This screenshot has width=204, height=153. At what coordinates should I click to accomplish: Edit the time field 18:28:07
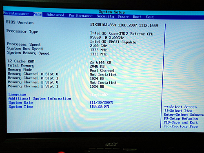(100, 106)
